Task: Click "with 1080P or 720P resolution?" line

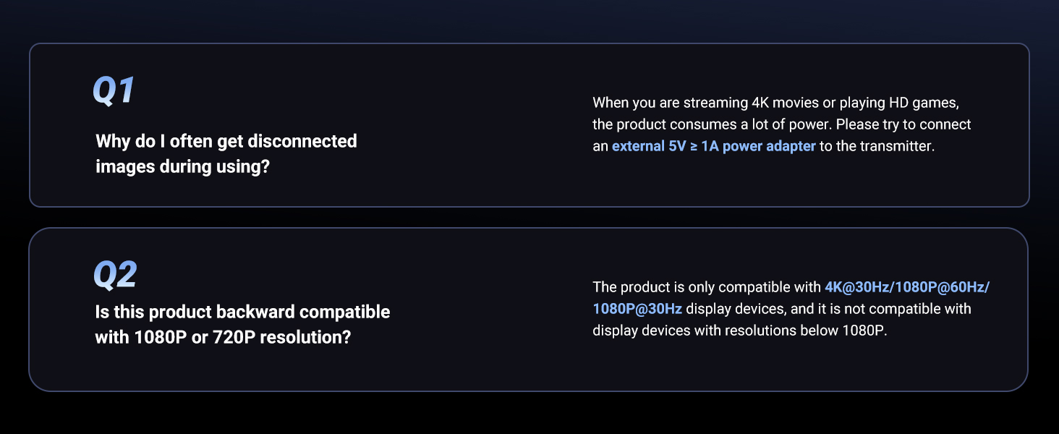Action: click(222, 337)
